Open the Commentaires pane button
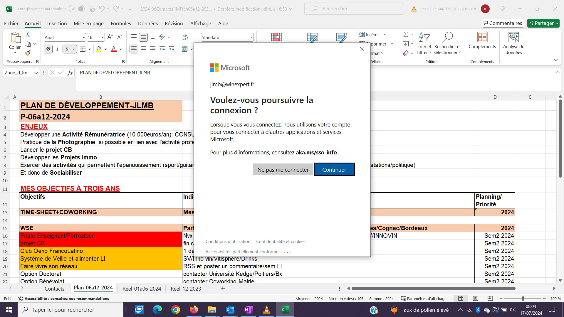 [503, 23]
